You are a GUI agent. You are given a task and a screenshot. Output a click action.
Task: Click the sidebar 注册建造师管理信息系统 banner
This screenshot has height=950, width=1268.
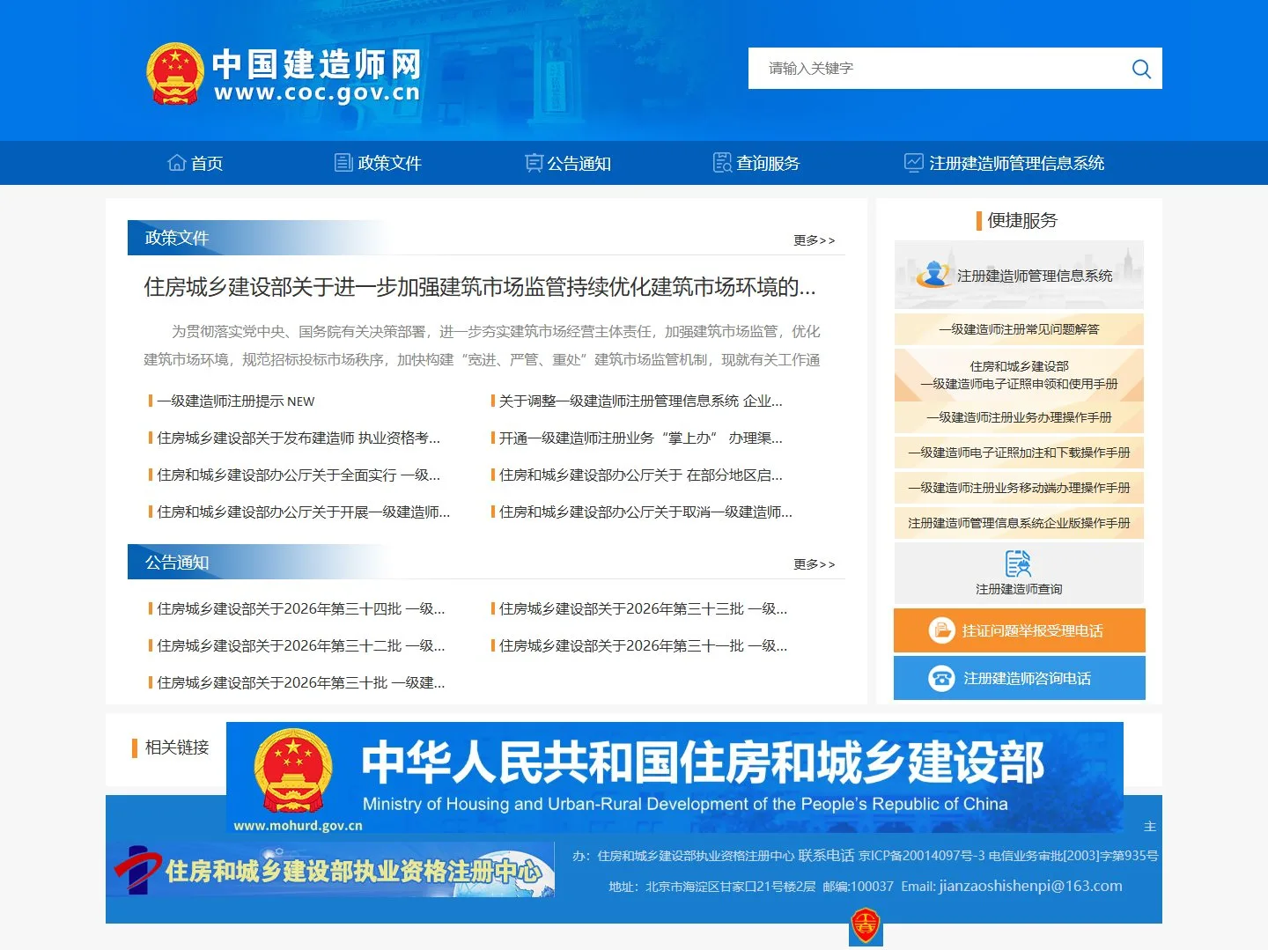1019,275
